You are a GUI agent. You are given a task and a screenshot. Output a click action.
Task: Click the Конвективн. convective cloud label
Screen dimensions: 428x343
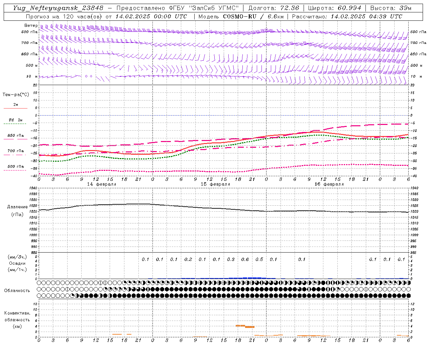click(x=17, y=313)
